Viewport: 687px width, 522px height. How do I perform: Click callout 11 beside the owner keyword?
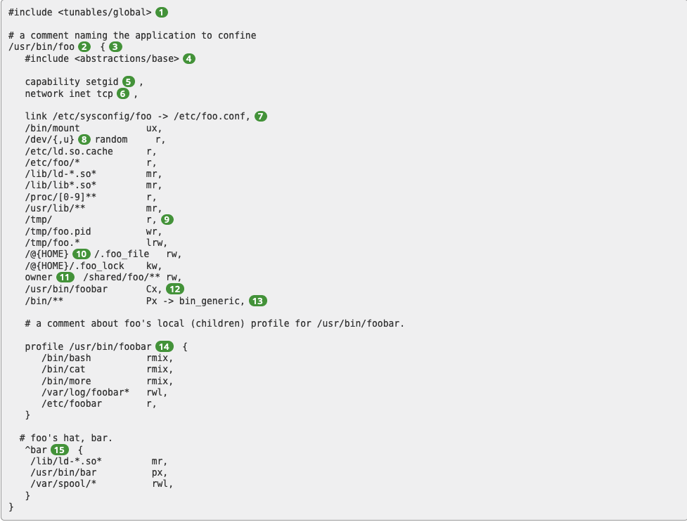65,278
